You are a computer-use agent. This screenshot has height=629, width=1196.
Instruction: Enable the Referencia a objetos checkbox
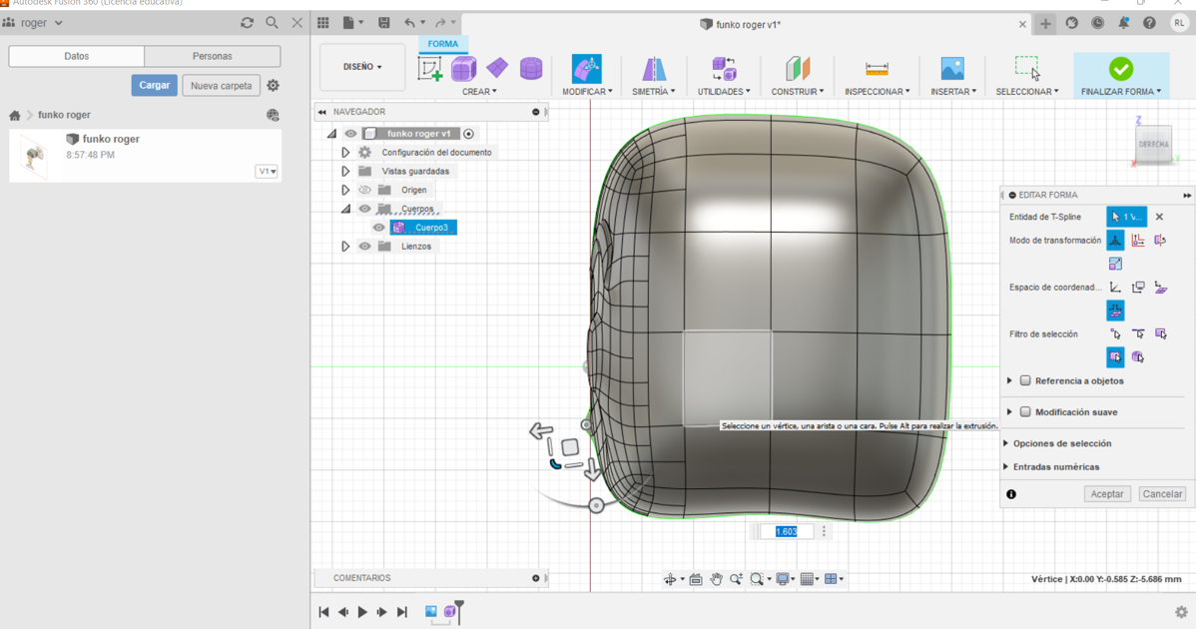(1025, 380)
